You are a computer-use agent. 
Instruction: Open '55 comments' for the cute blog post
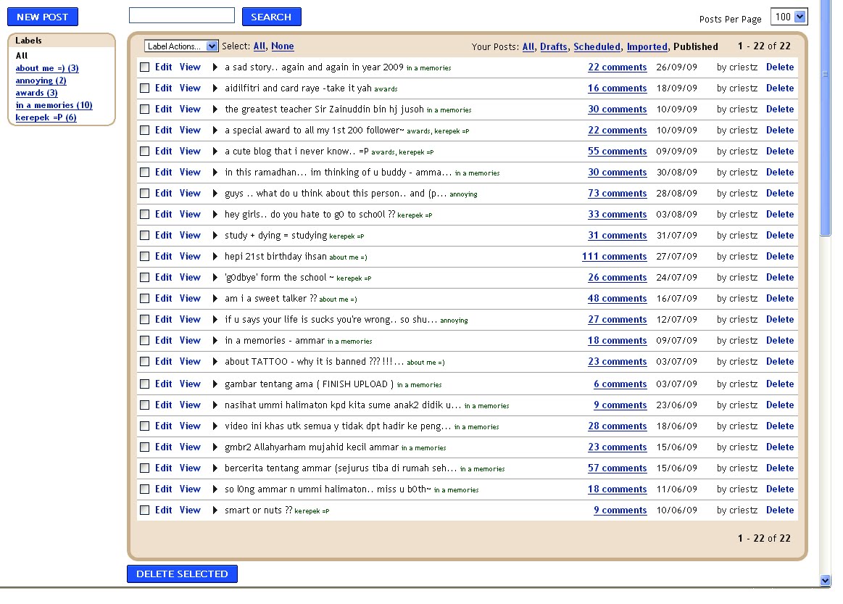click(617, 152)
